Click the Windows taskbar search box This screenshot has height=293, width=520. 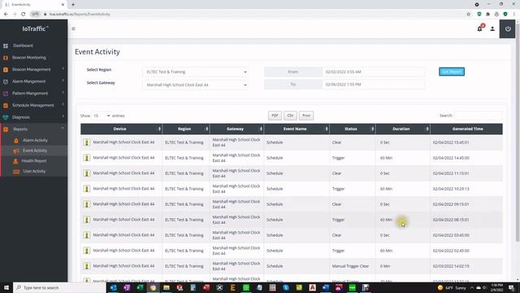(59, 287)
